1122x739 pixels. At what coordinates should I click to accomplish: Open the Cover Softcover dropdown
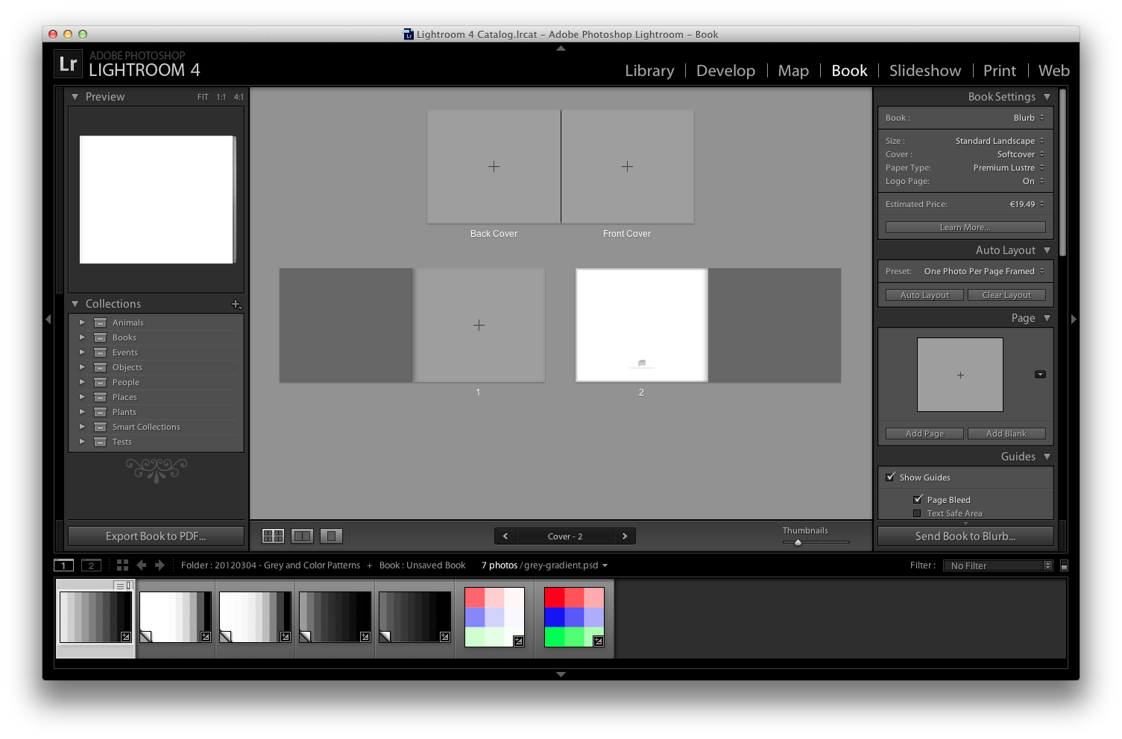[1021, 154]
